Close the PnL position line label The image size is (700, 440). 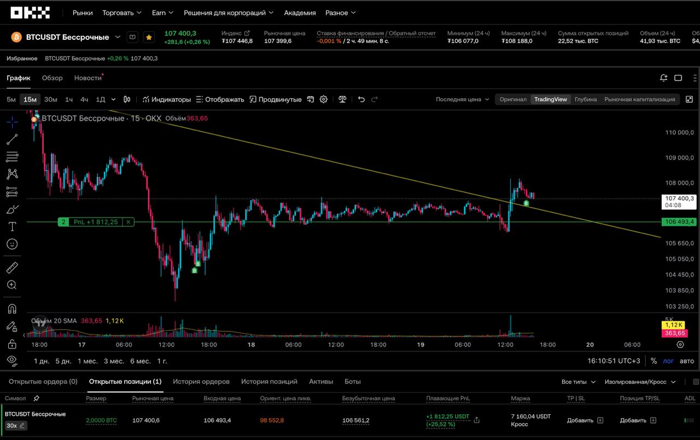[x=128, y=222]
